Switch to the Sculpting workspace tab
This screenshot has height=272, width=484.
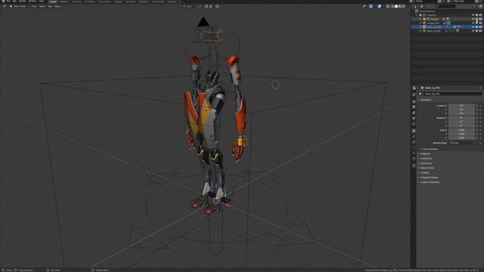(x=76, y=2)
